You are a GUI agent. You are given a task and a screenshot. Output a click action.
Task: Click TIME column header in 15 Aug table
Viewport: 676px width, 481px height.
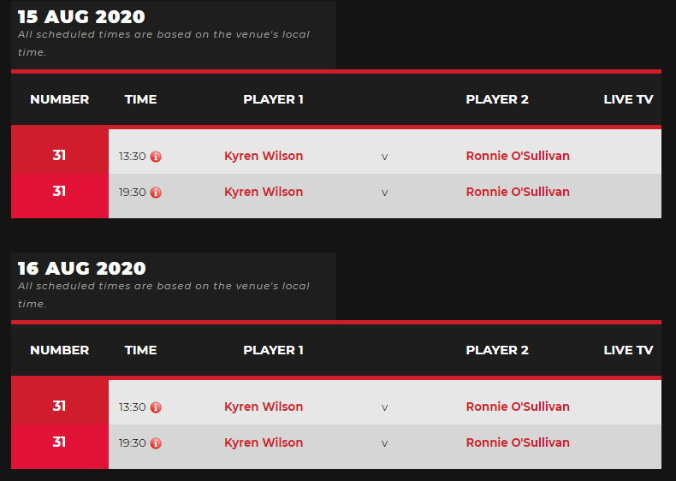point(140,99)
